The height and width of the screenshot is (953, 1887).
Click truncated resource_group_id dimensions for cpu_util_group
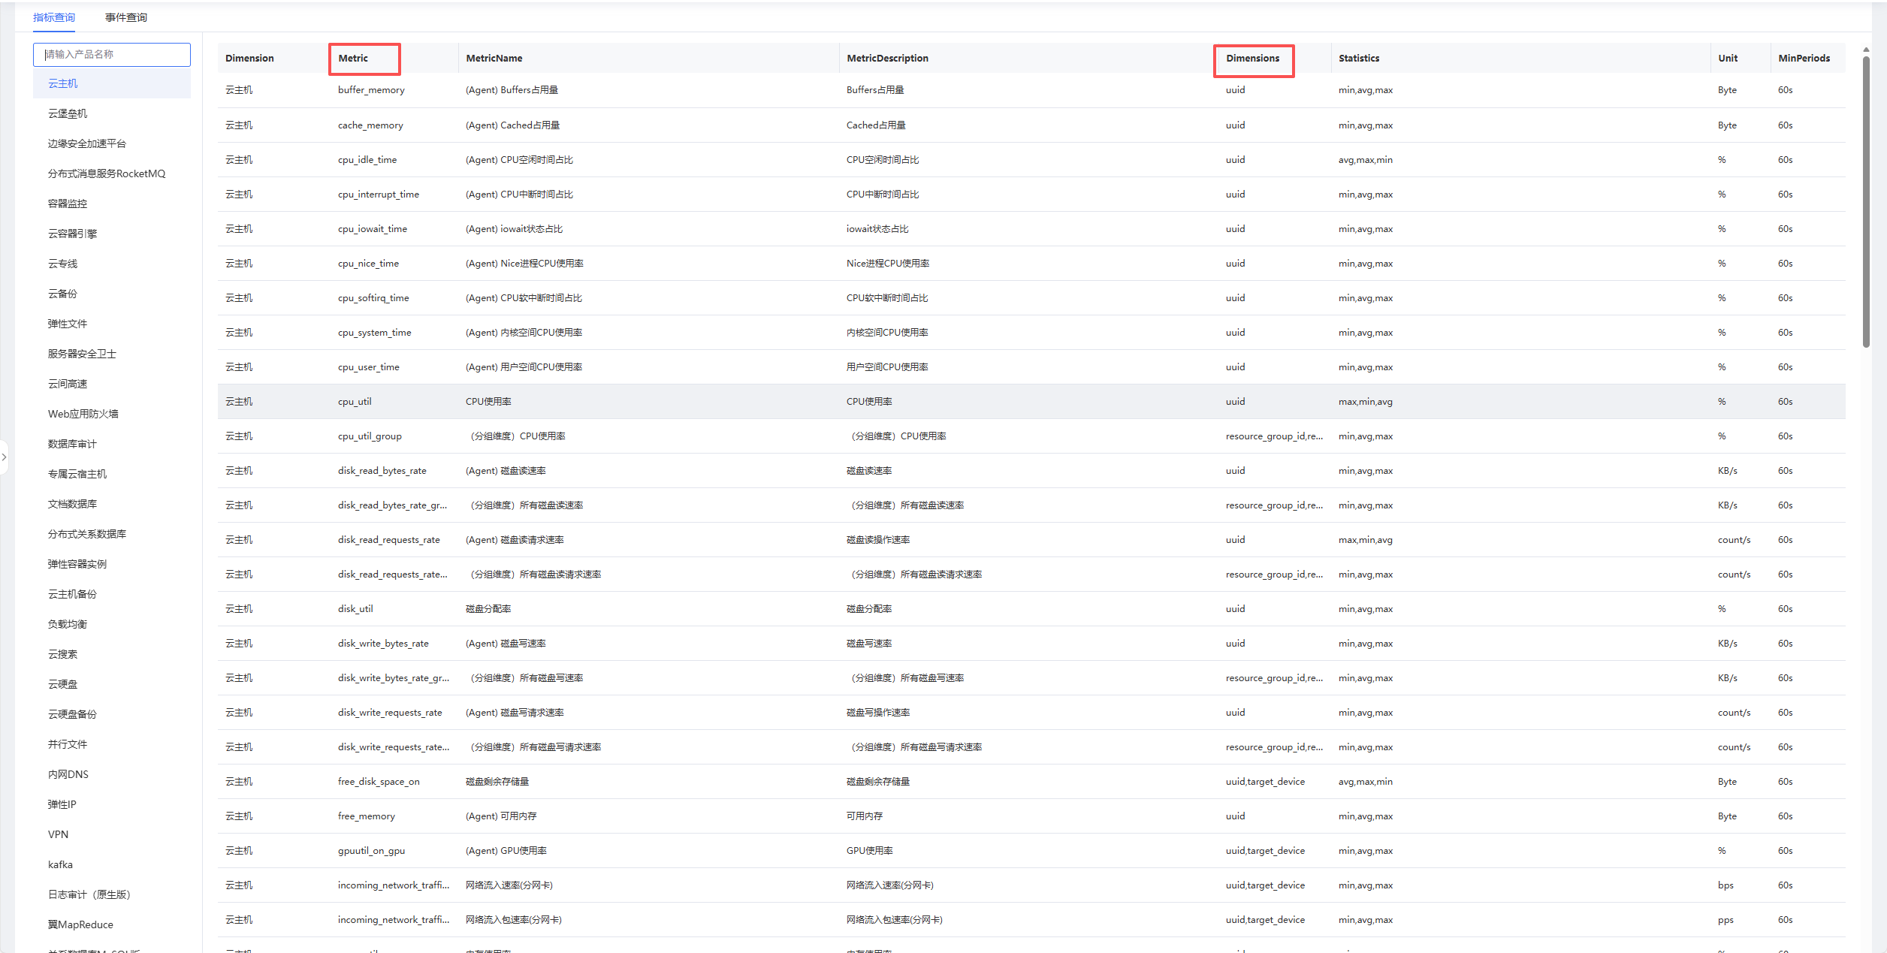click(1274, 436)
